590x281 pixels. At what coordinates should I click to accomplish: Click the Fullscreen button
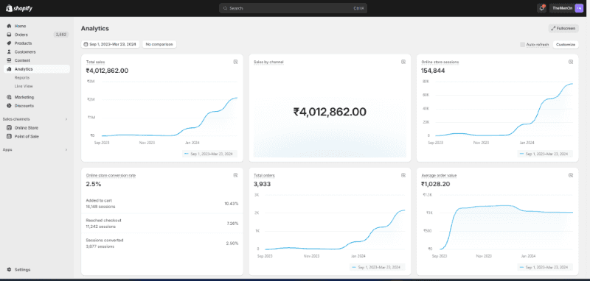(563, 29)
